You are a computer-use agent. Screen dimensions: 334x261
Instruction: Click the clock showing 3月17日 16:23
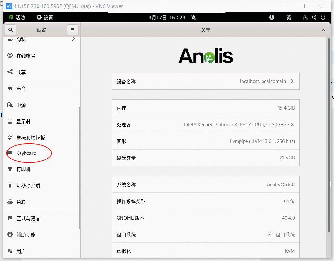click(167, 18)
